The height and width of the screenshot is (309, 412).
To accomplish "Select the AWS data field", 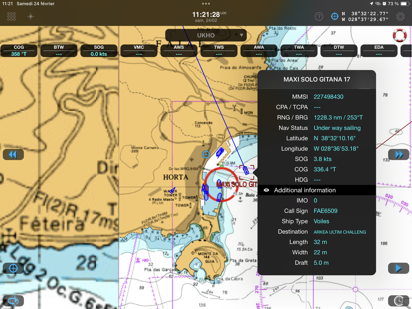I will tap(179, 51).
